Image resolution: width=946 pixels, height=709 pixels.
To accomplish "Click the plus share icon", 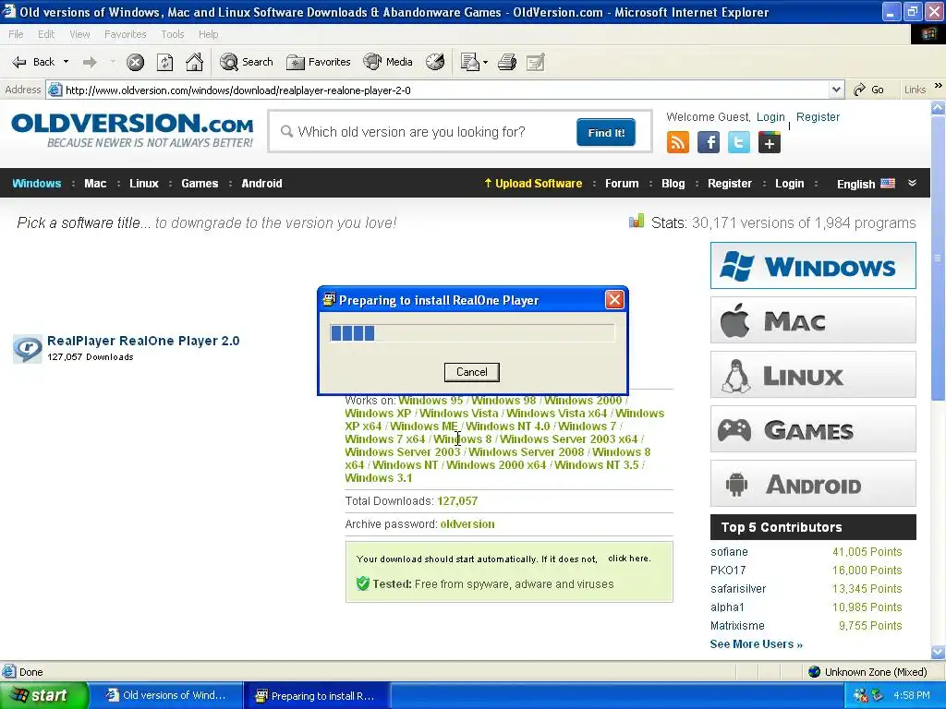I will point(770,143).
